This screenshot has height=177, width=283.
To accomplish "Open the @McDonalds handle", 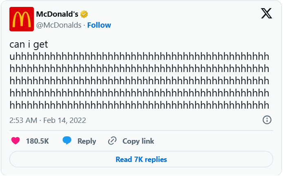I will tap(58, 25).
